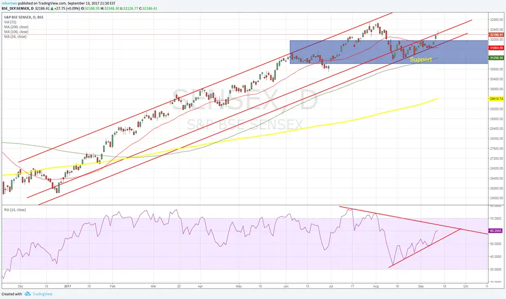Click the MA (100, close) indicator label
506x299 pixels.
(x=16, y=32)
